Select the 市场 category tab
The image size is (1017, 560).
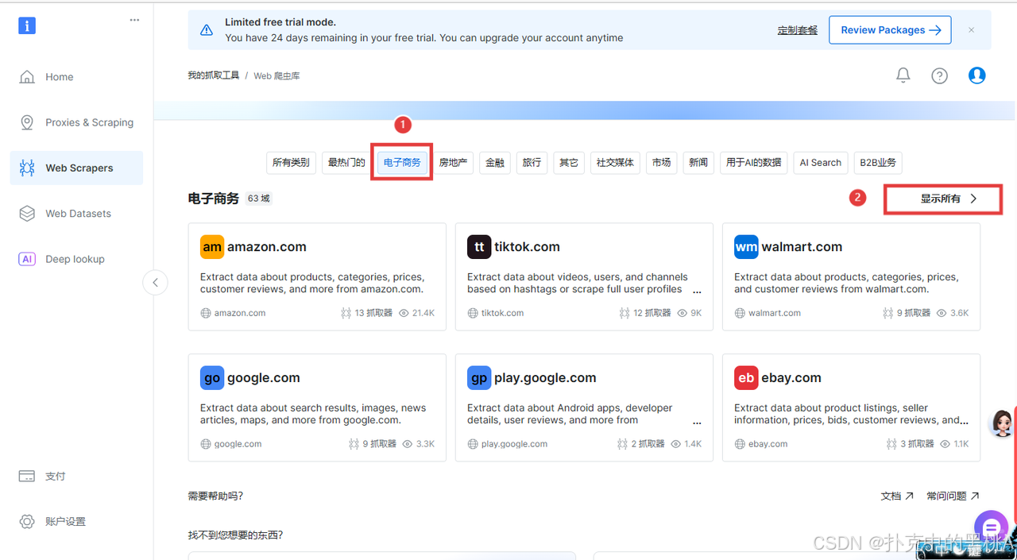(x=661, y=163)
